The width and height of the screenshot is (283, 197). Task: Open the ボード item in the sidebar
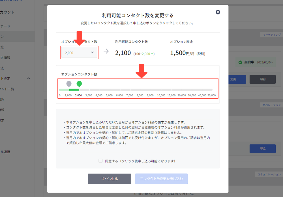[5, 26]
